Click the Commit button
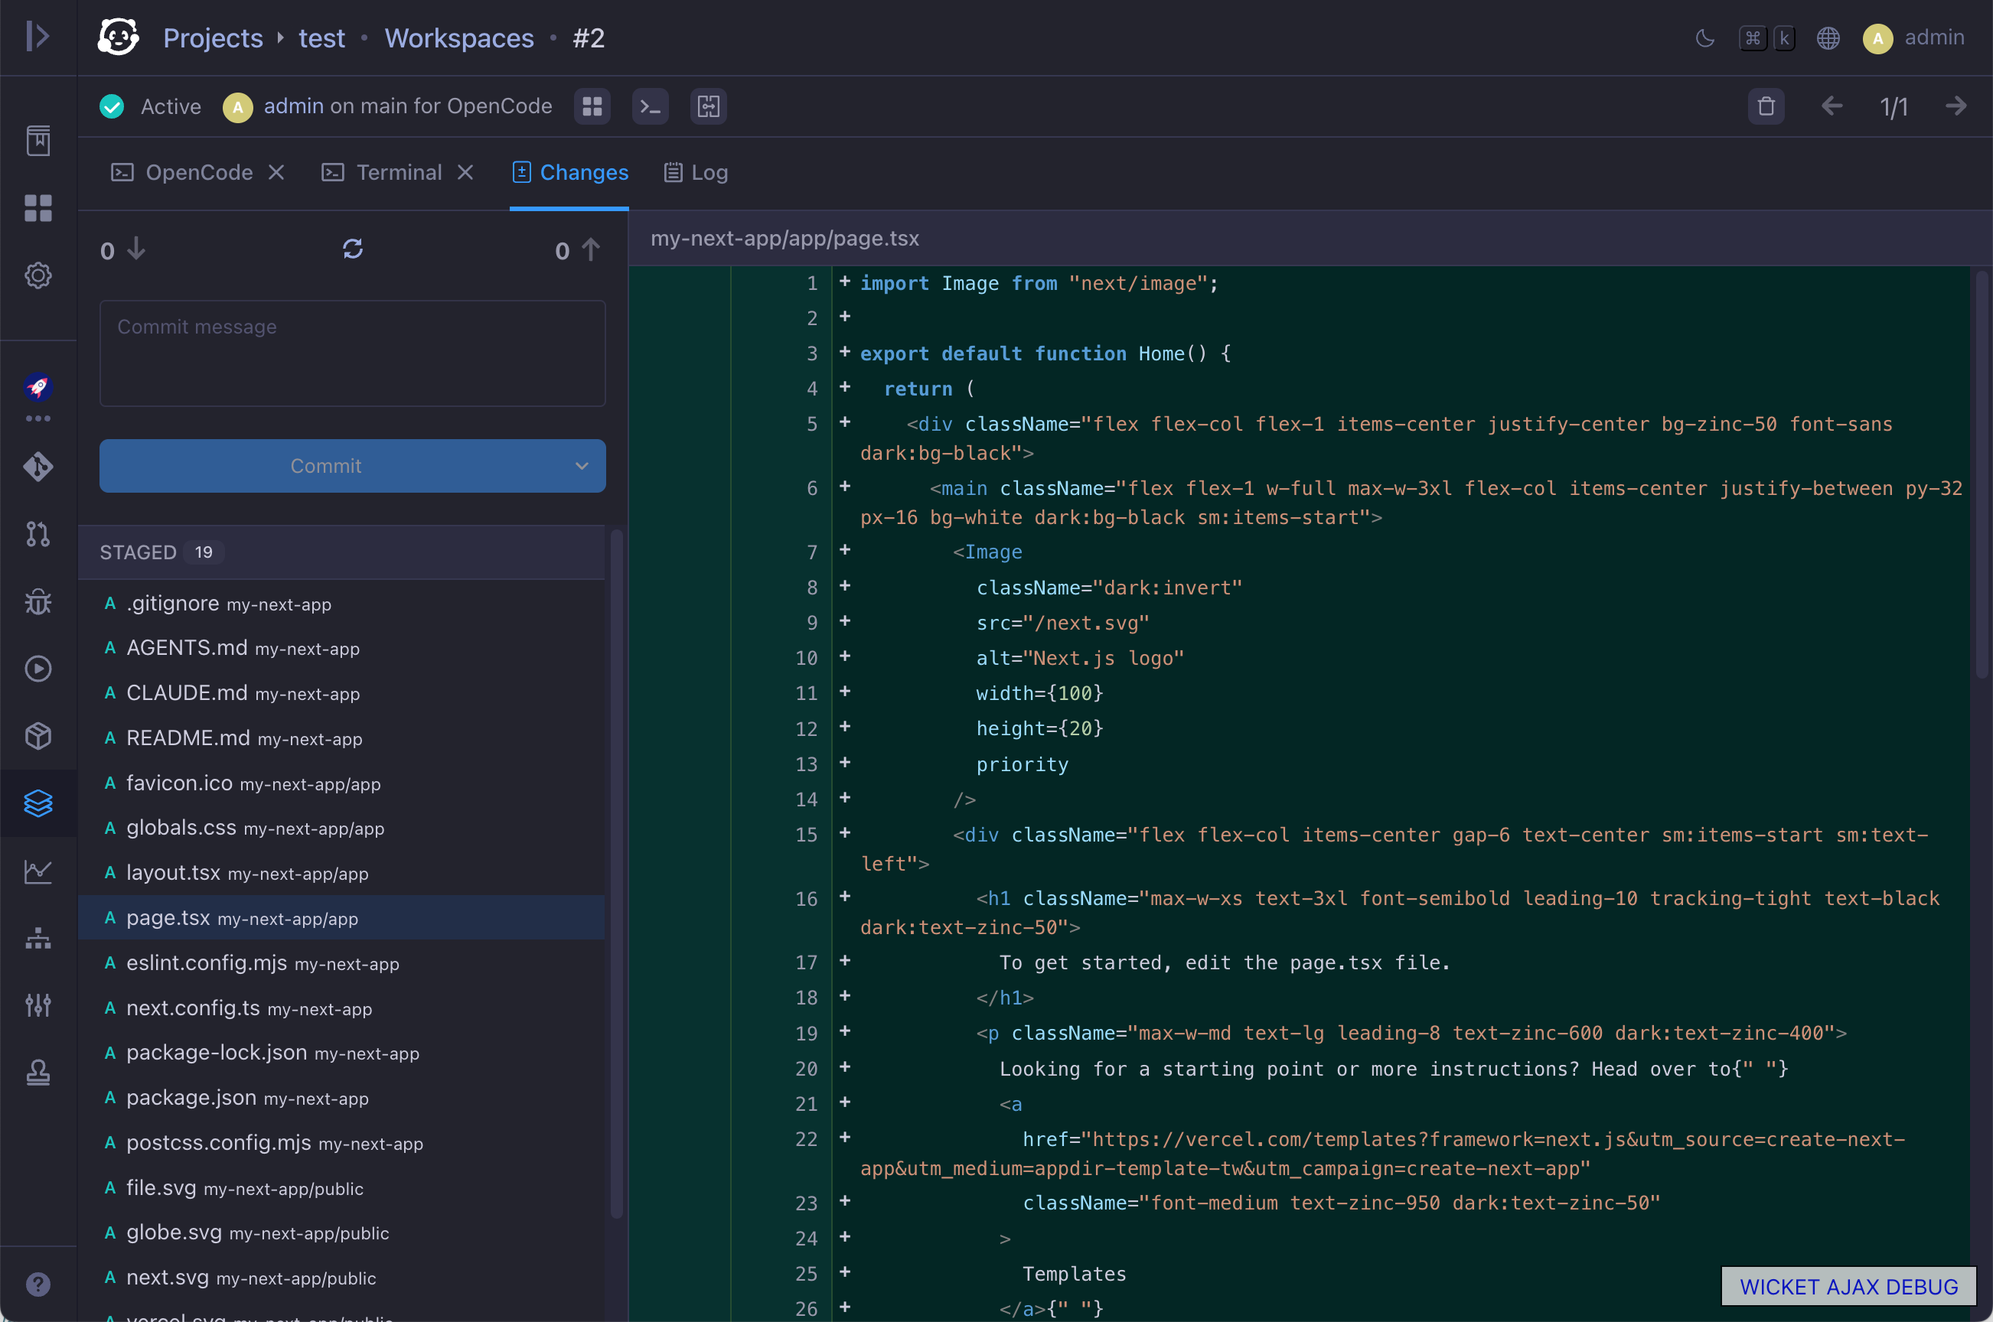This screenshot has height=1322, width=1993. point(326,465)
